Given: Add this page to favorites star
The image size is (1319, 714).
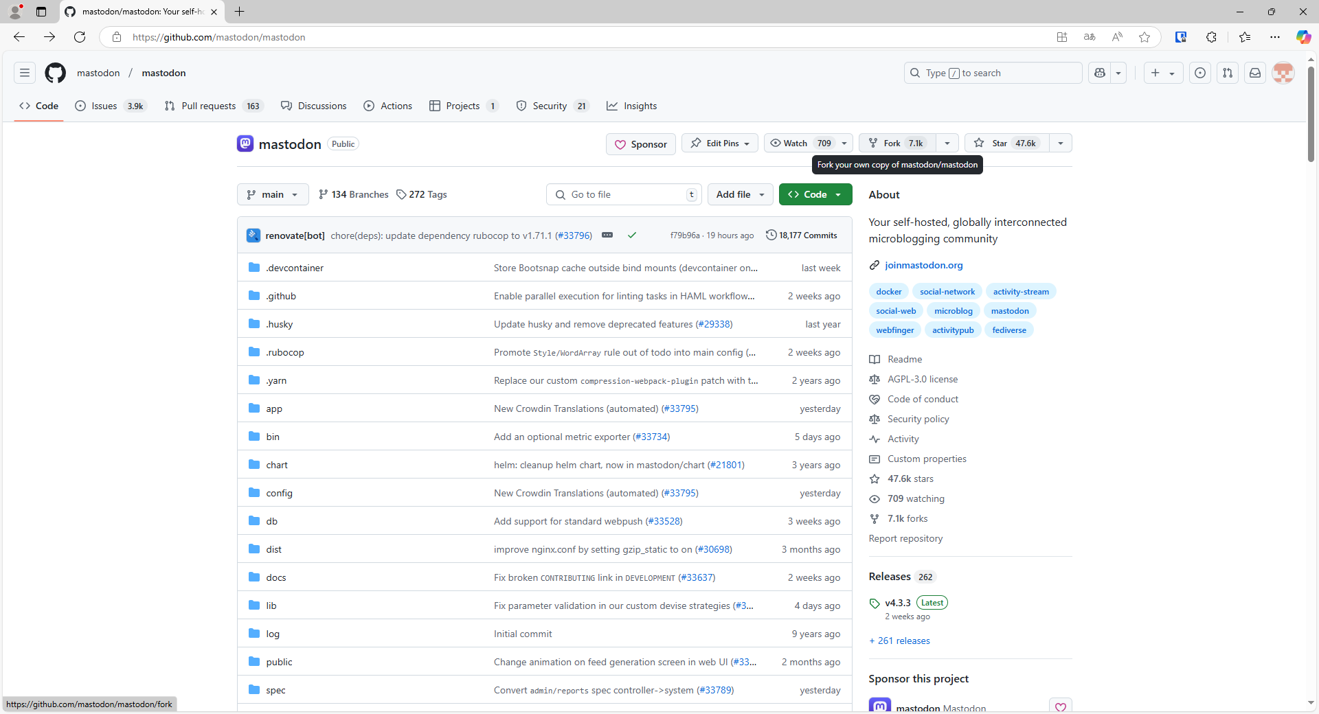Looking at the screenshot, I should pyautogui.click(x=1145, y=37).
